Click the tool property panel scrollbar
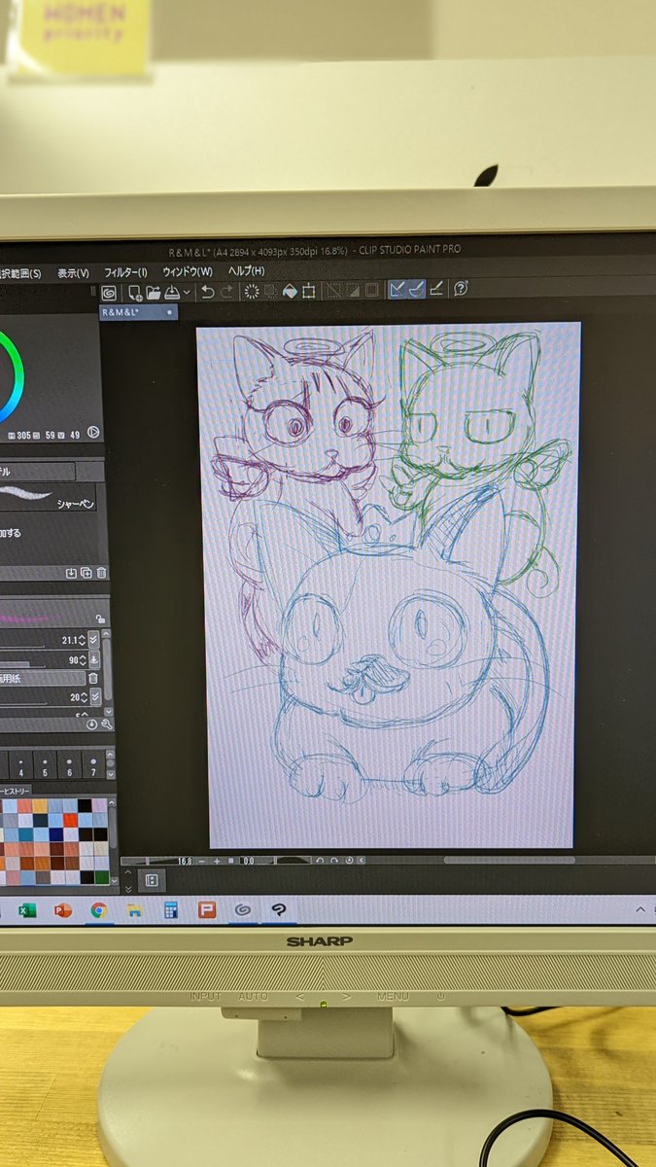Viewport: 656px width, 1167px height. click(109, 671)
